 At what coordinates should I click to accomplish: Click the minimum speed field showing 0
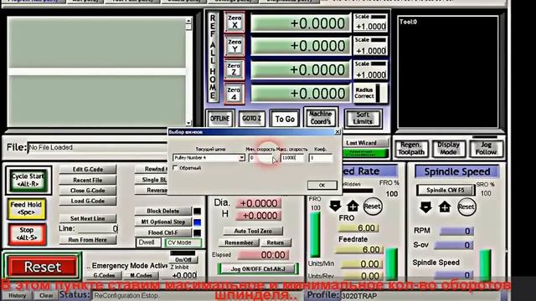coord(260,158)
